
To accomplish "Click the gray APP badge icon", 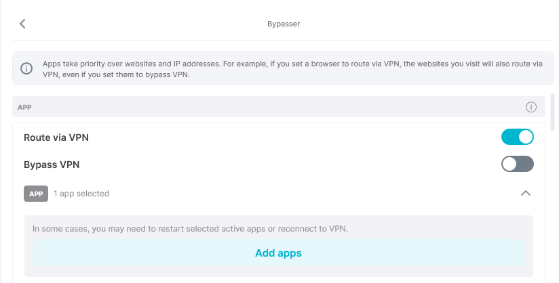I will coord(36,194).
